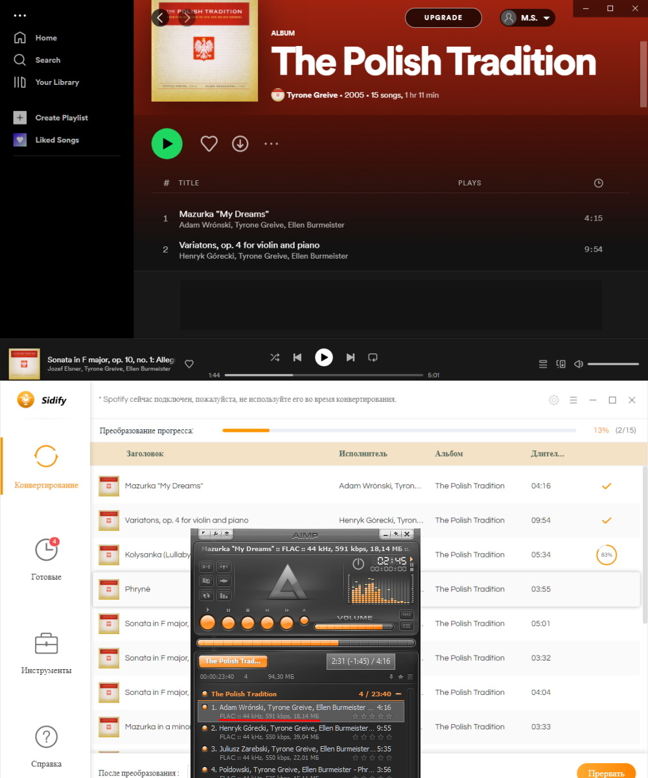Click the UPGRADE button
Image resolution: width=648 pixels, height=778 pixels.
pyautogui.click(x=443, y=18)
